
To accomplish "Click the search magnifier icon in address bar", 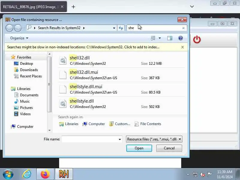I will pos(29,28).
